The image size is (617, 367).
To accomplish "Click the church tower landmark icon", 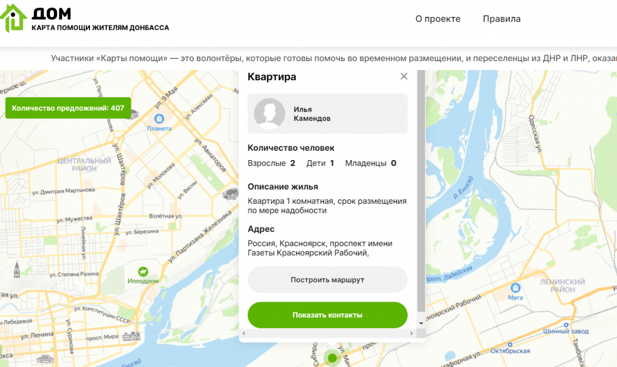I will click(x=17, y=268).
